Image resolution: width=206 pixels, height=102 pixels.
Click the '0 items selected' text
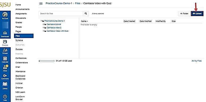point(98,14)
